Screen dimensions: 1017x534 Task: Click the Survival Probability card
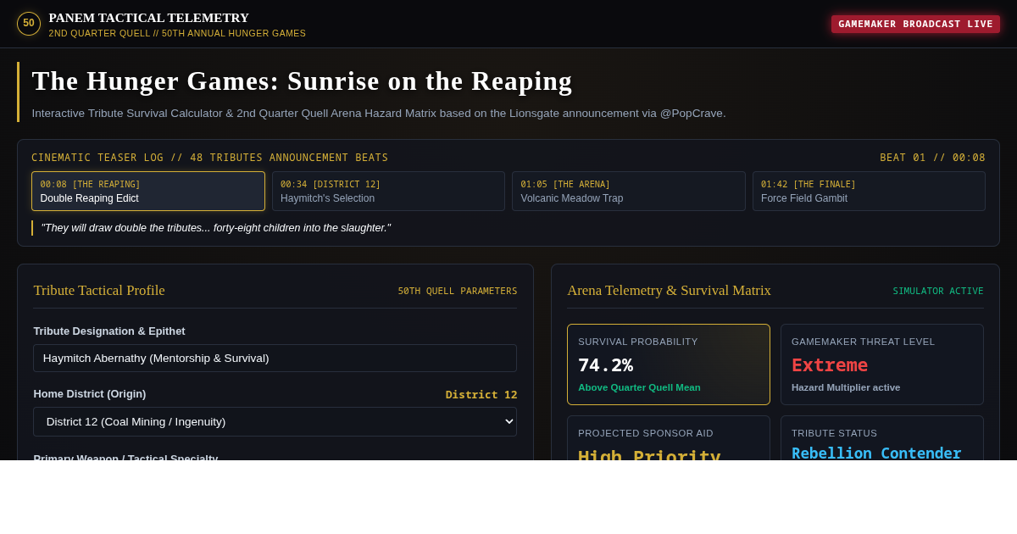click(x=669, y=364)
